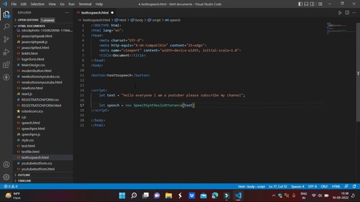The height and width of the screenshot is (202, 360).
Task: Open the Terminal menu
Action: click(85, 4)
